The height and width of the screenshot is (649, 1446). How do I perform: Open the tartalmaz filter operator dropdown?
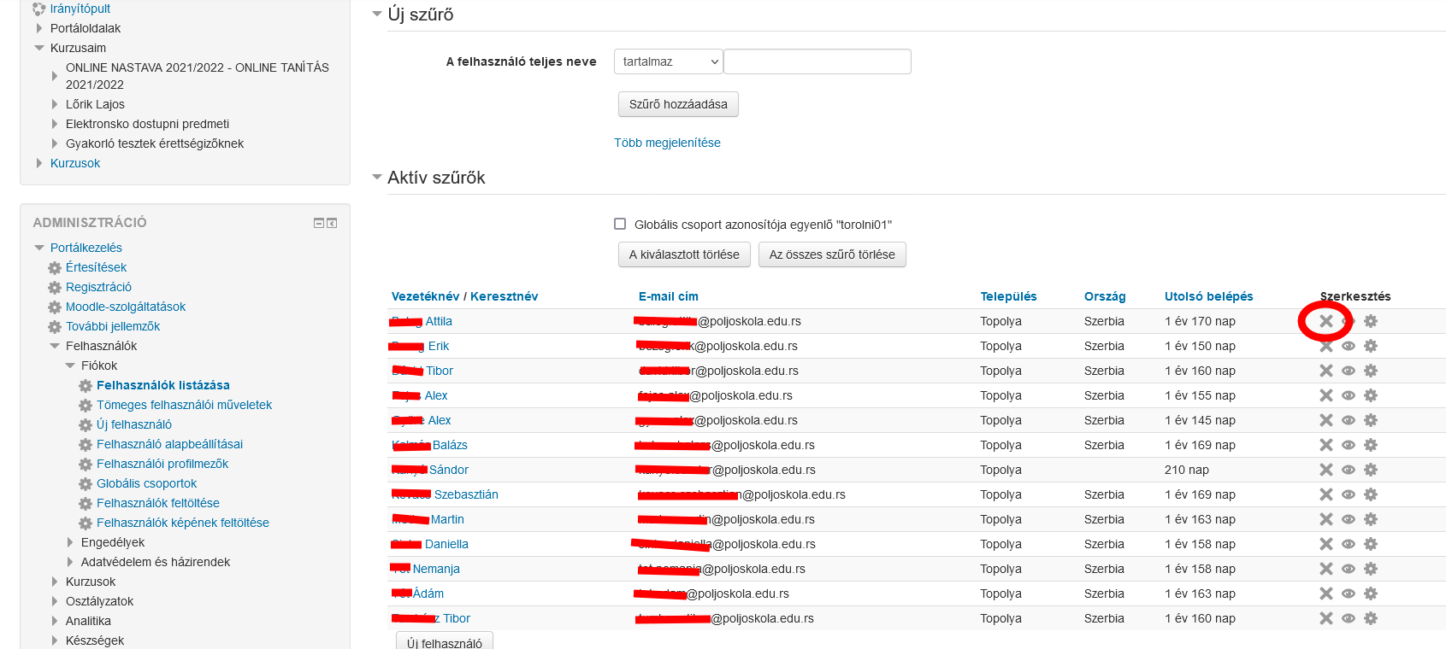(x=669, y=61)
